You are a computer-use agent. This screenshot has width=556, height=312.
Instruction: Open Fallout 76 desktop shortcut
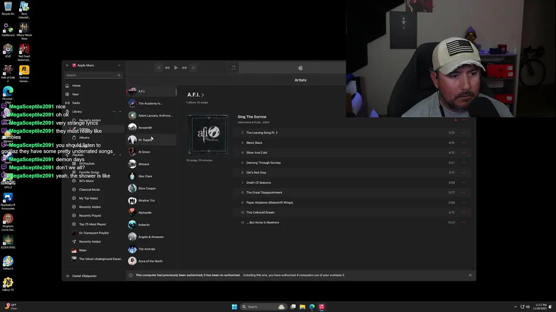tap(8, 285)
